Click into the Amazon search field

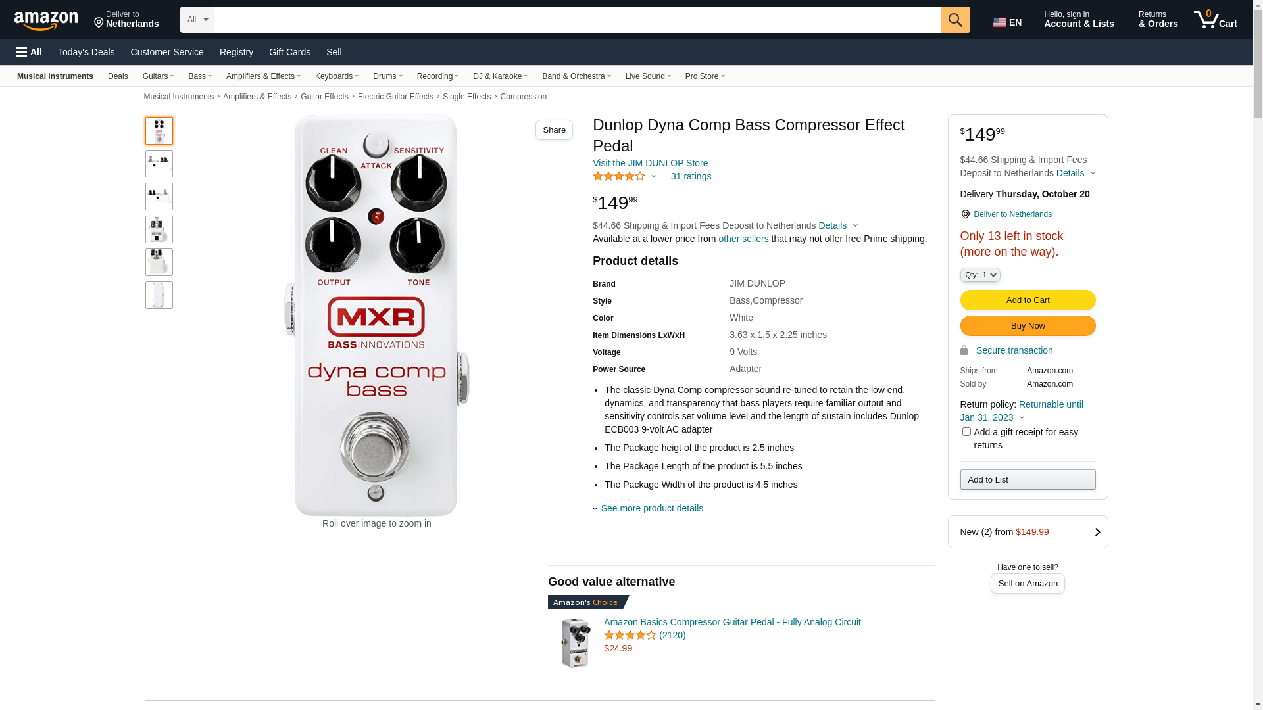[x=576, y=20]
